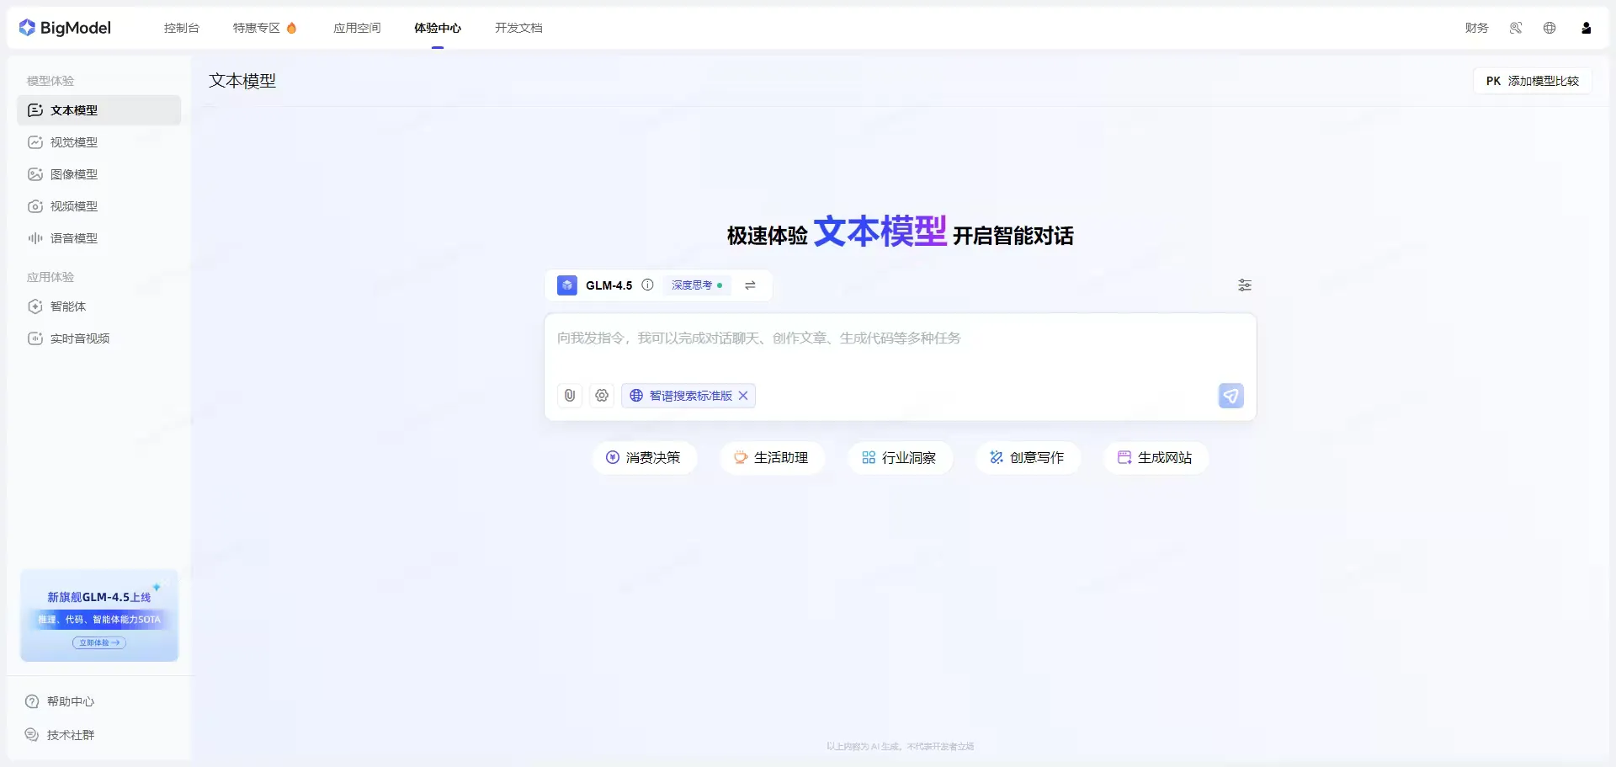
Task: Open 图像模型 from the model list
Action: (74, 173)
